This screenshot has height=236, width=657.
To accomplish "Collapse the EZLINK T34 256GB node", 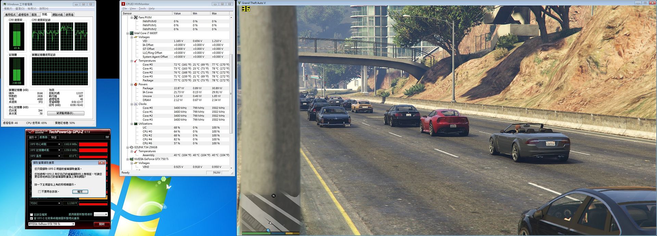I will [128, 147].
